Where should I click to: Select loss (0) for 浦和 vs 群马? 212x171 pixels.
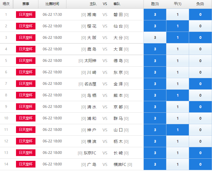[x=200, y=118]
